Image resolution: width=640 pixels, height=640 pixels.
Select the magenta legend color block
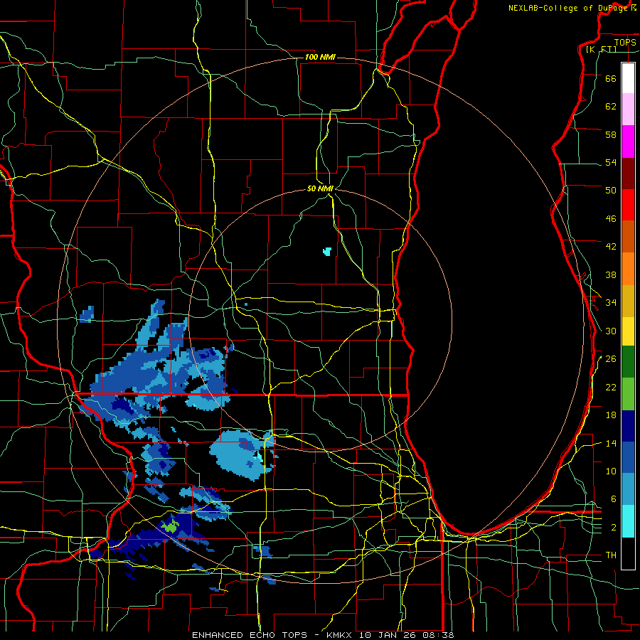click(628, 142)
